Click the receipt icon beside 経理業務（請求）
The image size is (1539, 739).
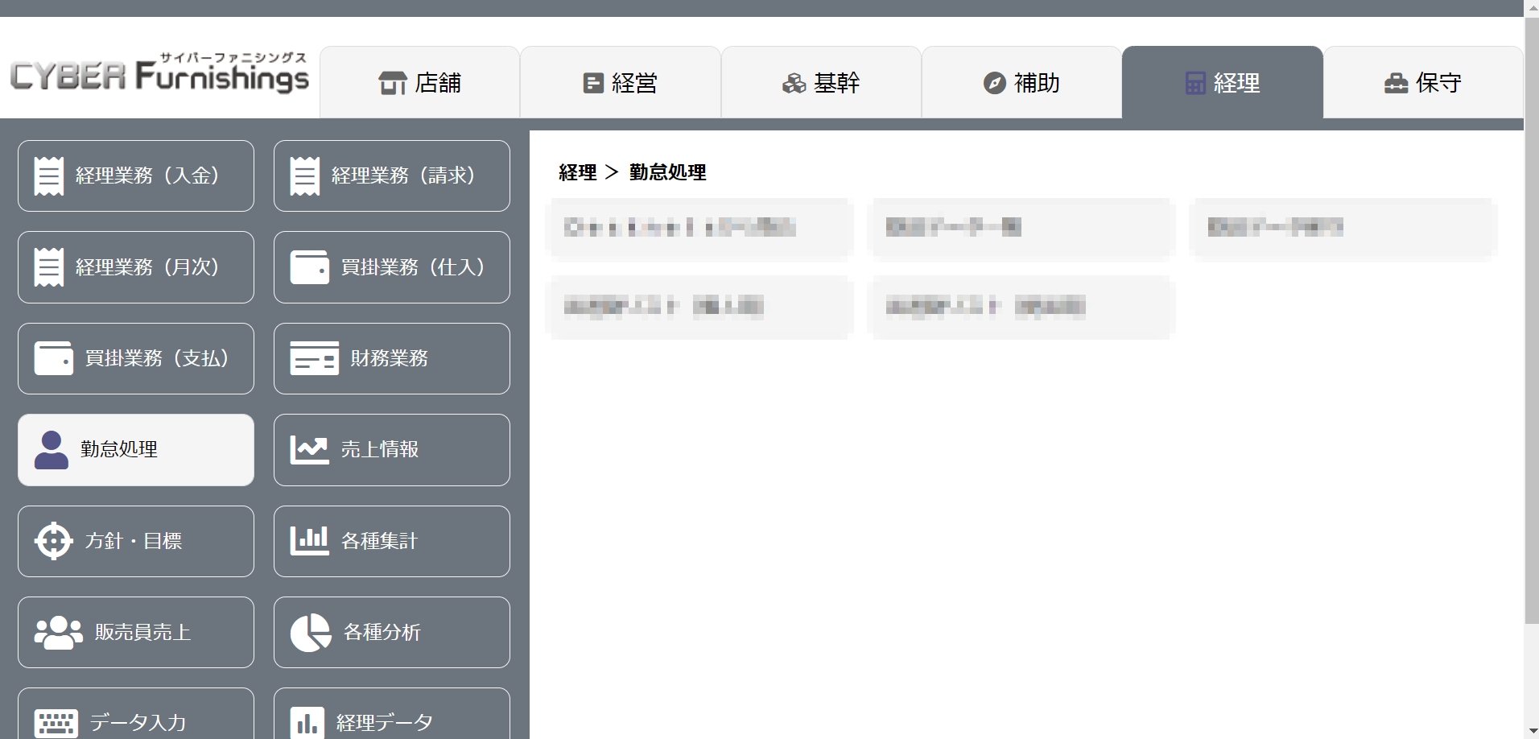(x=305, y=176)
